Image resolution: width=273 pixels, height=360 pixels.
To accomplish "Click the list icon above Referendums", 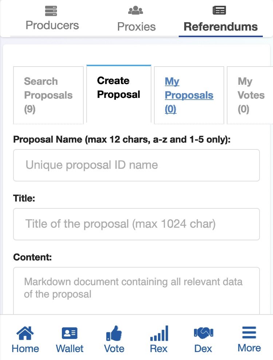I will pyautogui.click(x=219, y=10).
